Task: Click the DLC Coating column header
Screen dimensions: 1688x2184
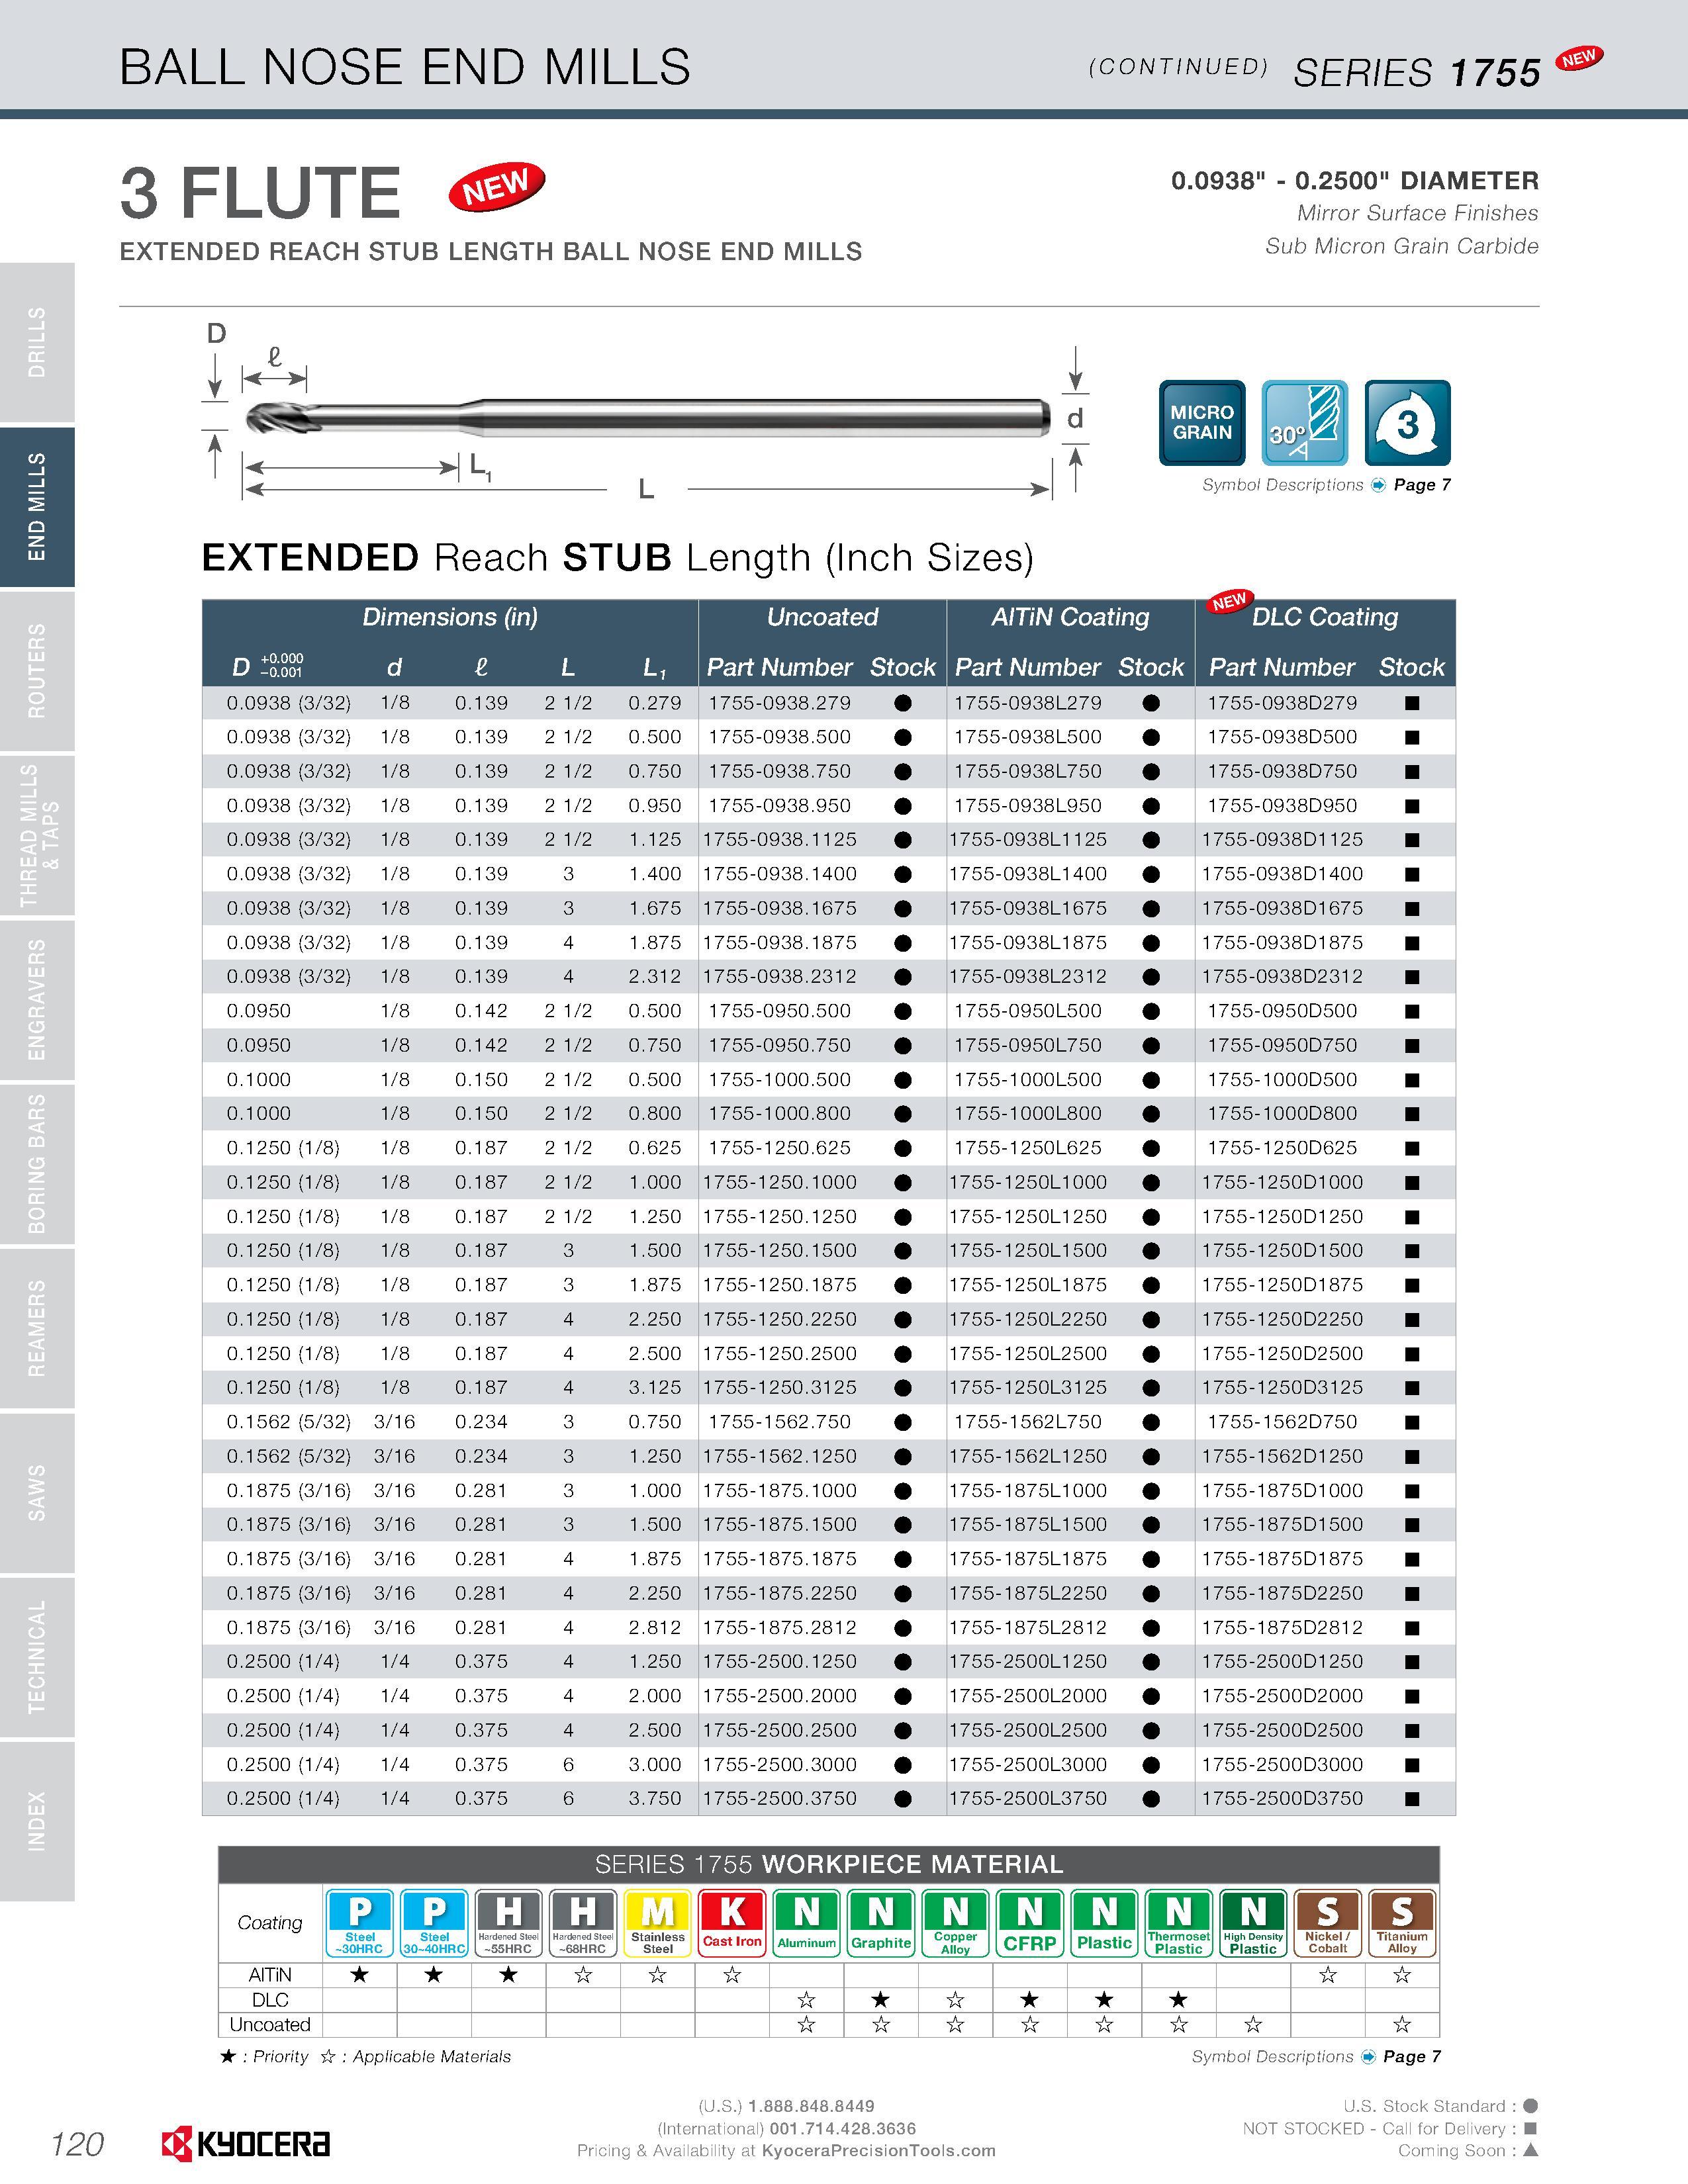Action: point(1325,617)
